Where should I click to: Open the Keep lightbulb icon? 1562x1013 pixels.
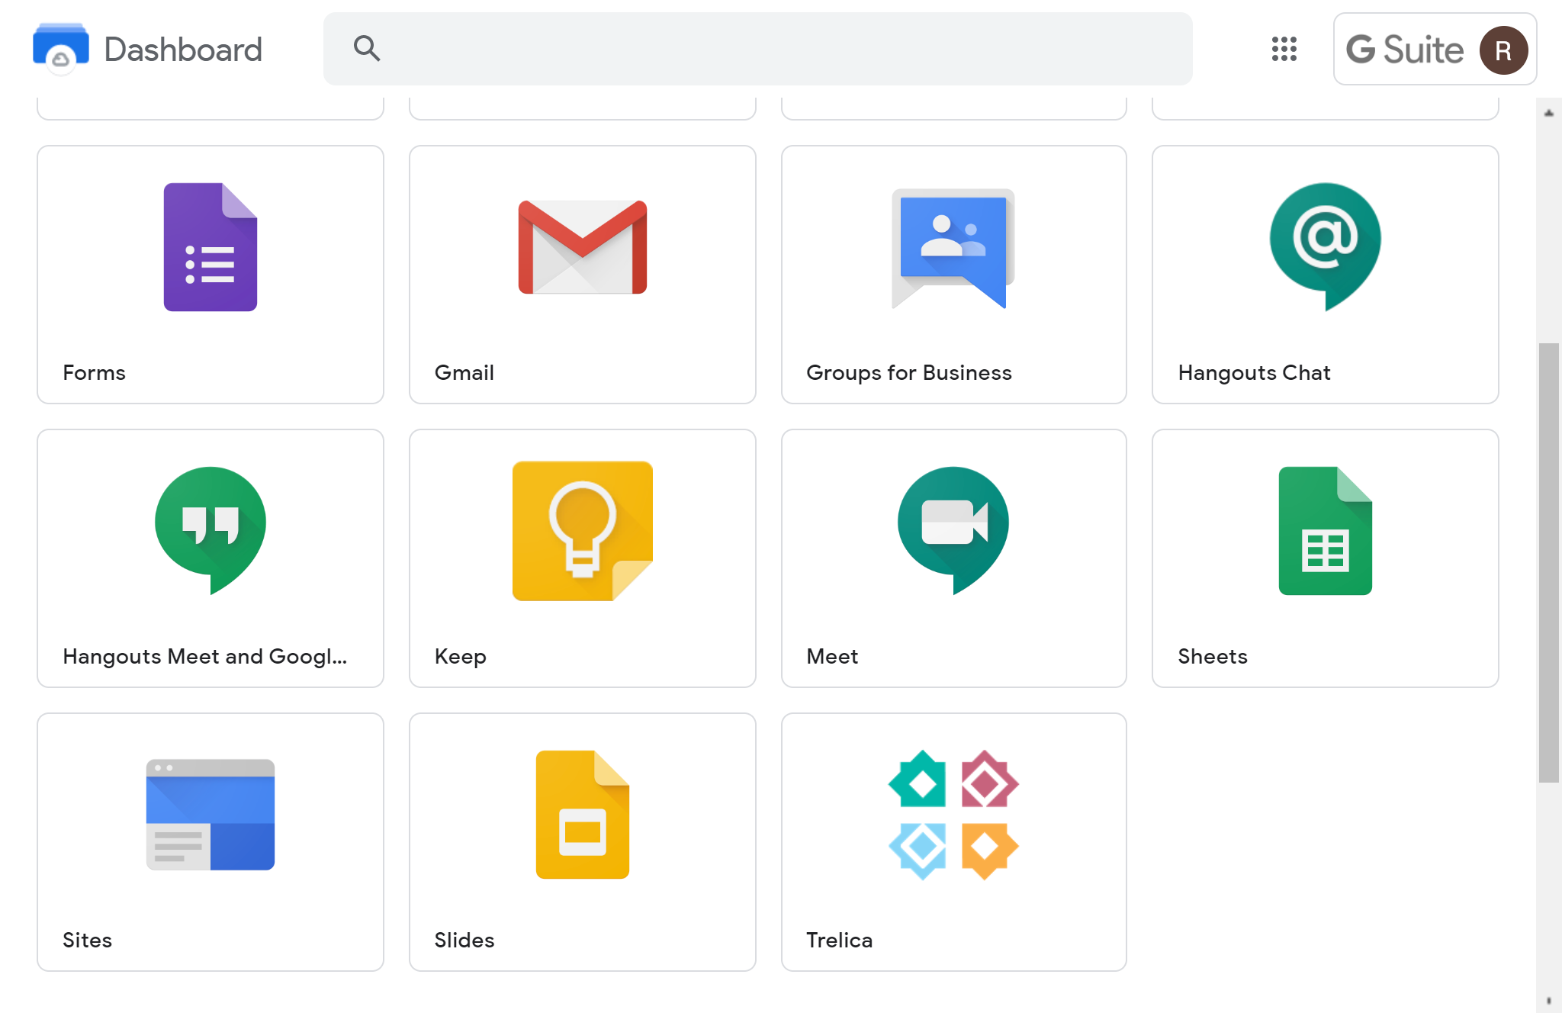click(583, 531)
